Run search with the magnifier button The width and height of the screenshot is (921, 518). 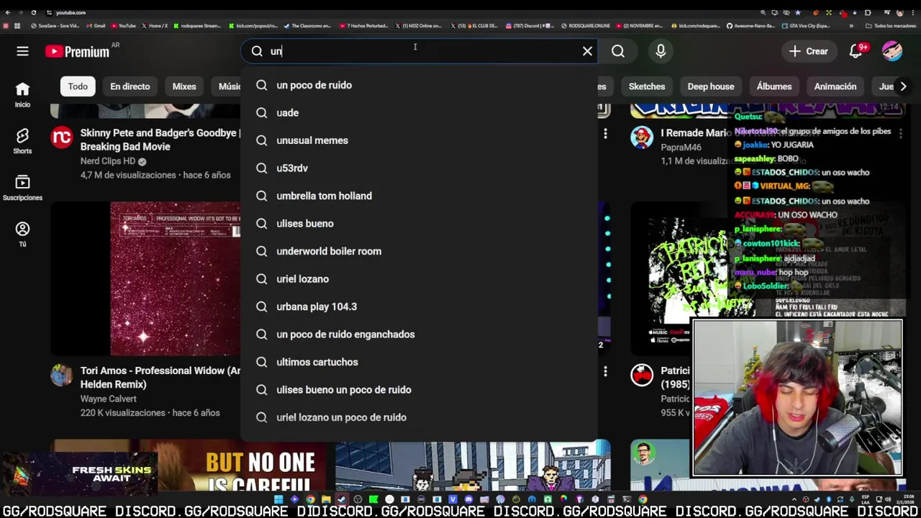point(618,51)
